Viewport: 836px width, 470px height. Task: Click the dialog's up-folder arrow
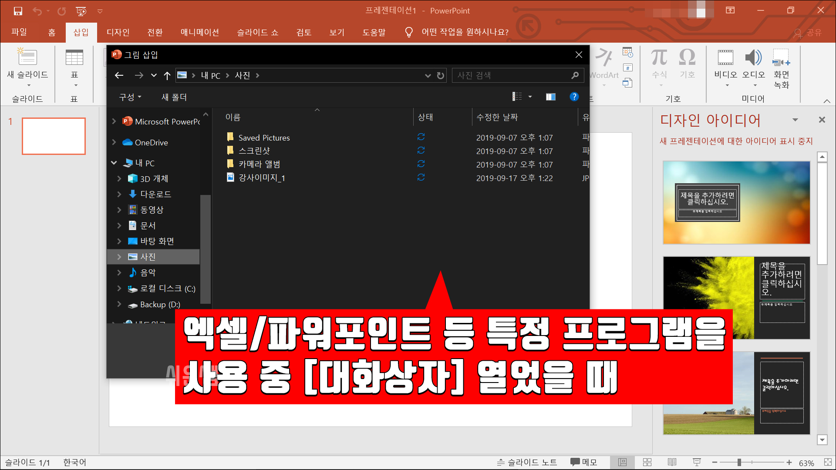click(x=167, y=76)
